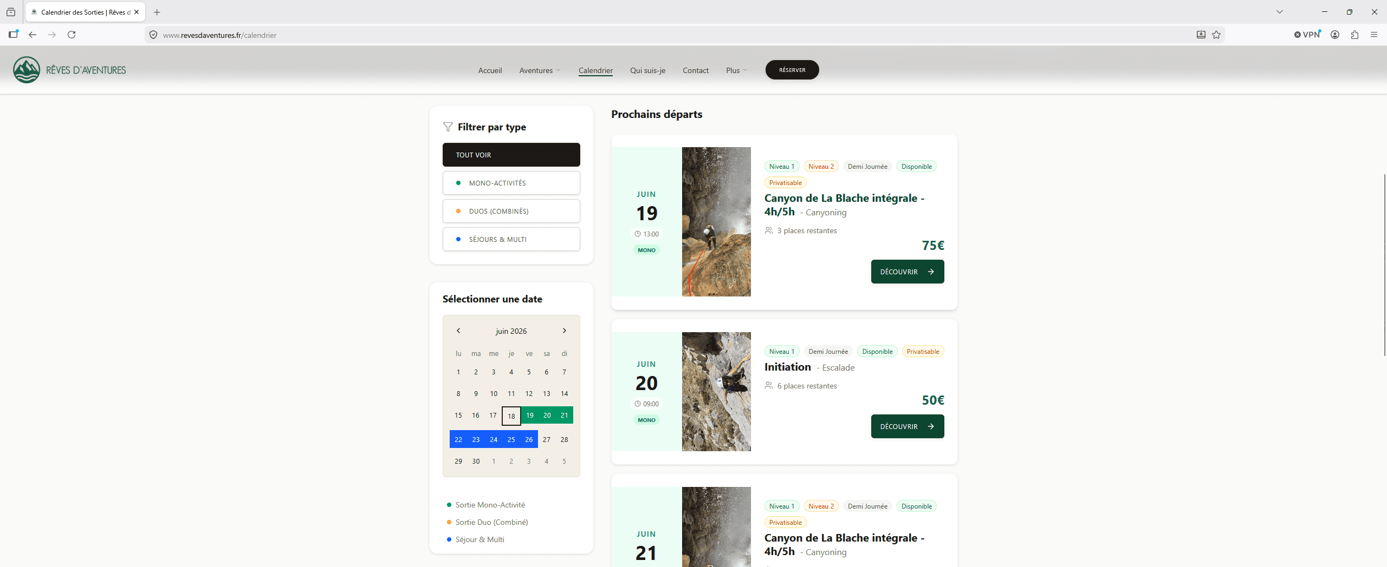Screen dimensions: 1387x567
Task: Filter by Duos (Combinés) type
Action: 511,211
